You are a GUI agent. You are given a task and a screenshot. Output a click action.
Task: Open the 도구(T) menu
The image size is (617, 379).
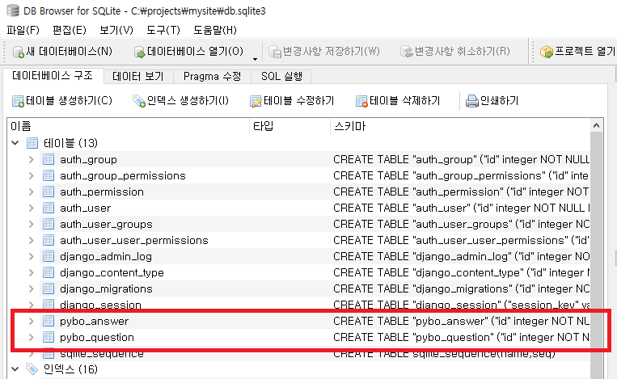[x=163, y=30]
